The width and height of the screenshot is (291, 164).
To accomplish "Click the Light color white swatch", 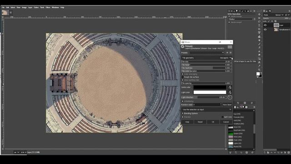I will [x=210, y=92].
